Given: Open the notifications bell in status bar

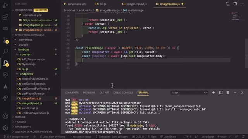Looking at the screenshot, I should point(243,137).
